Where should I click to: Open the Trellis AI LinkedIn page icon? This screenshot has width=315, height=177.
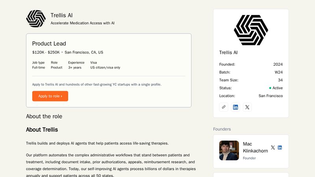(x=235, y=107)
